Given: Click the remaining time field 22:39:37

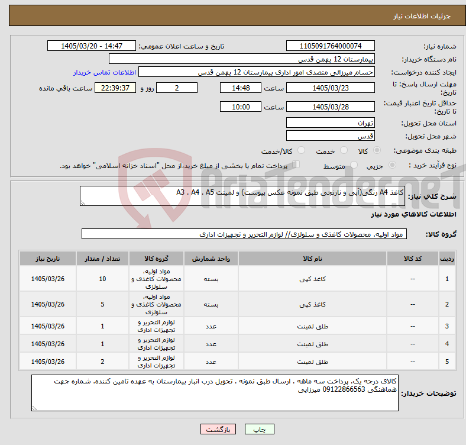Looking at the screenshot, I should (x=115, y=88).
